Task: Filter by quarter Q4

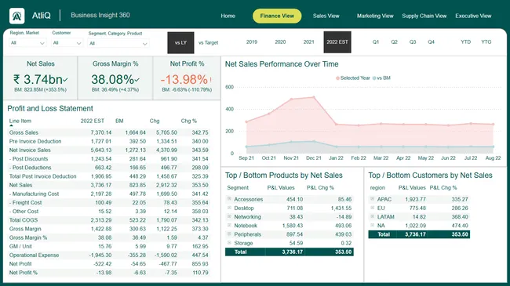Action: (432, 42)
